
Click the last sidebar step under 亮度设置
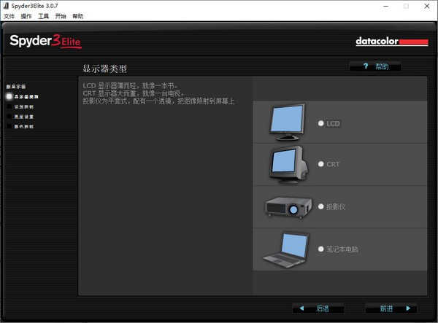(24, 127)
